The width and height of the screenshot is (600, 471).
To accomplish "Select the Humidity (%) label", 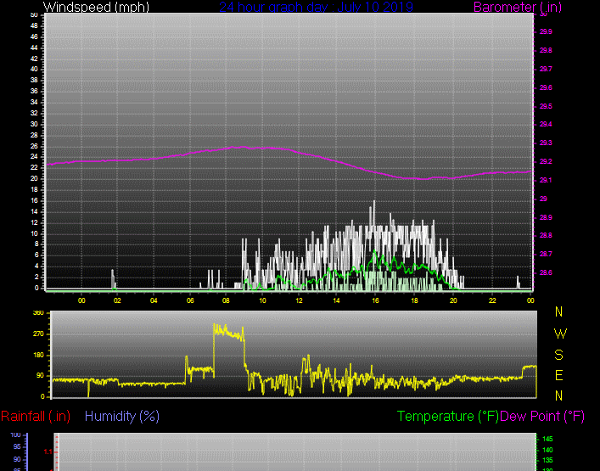I will click(x=122, y=416).
